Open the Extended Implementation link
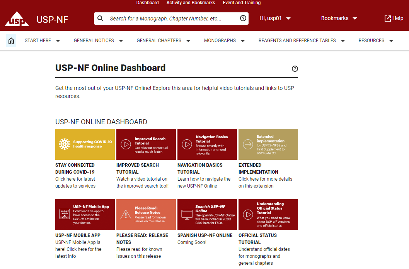This screenshot has width=409, height=269. coord(256,168)
